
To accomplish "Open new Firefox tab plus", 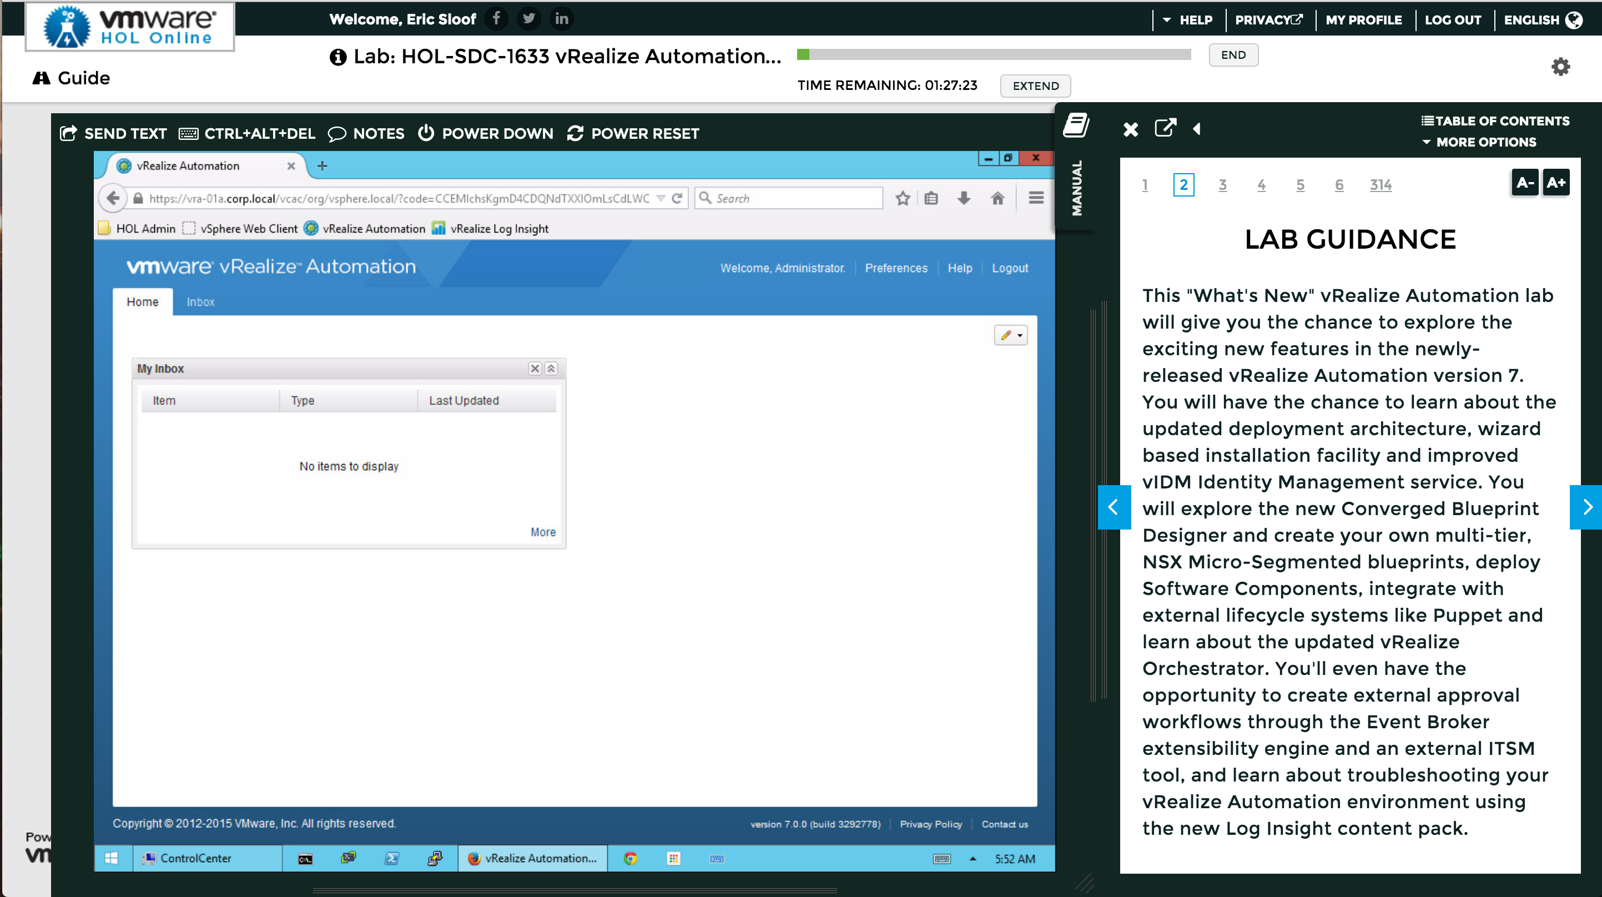I will pos(322,166).
